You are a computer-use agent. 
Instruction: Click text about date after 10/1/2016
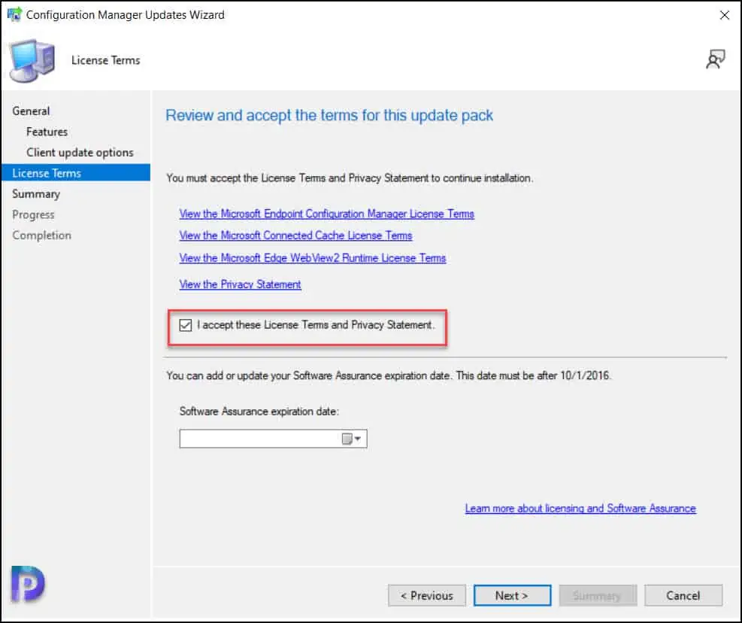coord(389,375)
